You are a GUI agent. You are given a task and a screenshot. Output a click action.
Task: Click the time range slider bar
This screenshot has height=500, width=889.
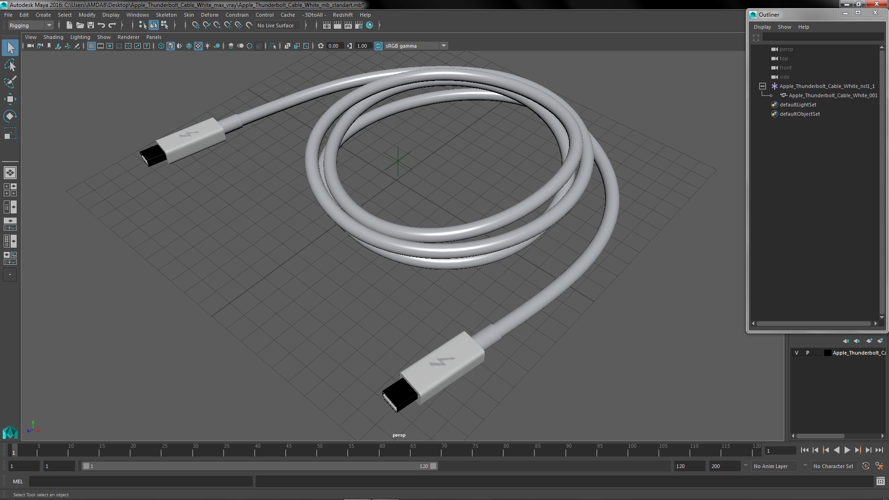click(259, 466)
